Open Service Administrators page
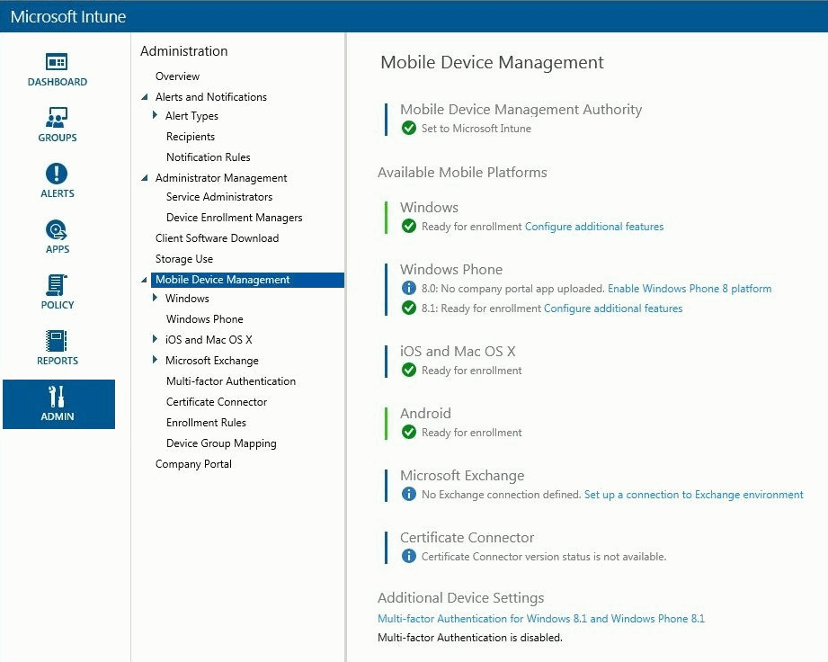This screenshot has height=662, width=828. (219, 197)
